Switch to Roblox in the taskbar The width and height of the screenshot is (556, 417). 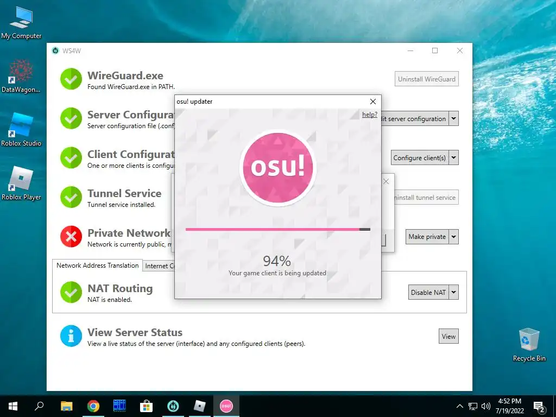coord(200,406)
